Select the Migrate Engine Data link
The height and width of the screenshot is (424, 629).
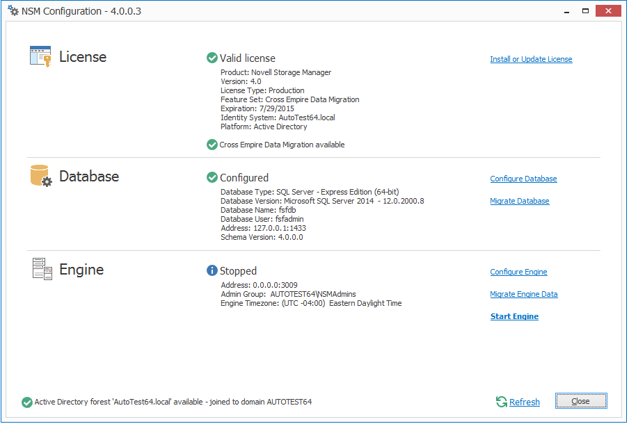(x=524, y=295)
